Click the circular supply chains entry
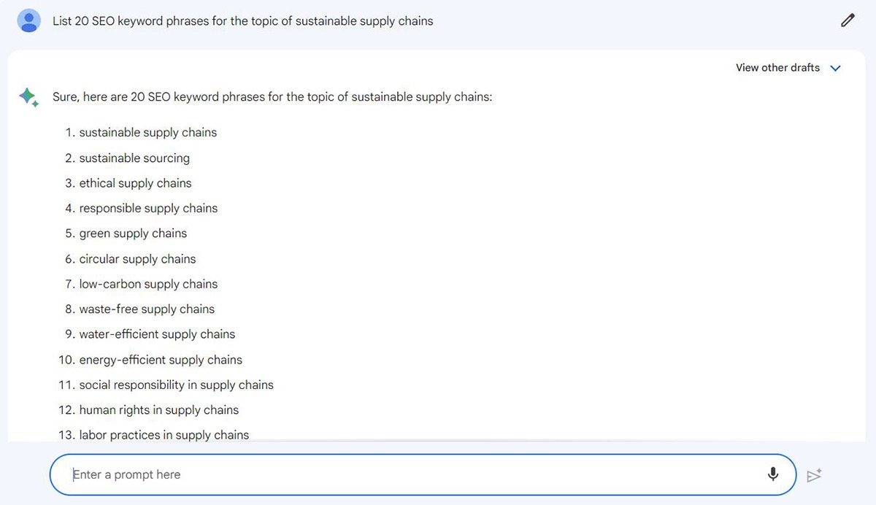This screenshot has width=876, height=505. tap(137, 259)
